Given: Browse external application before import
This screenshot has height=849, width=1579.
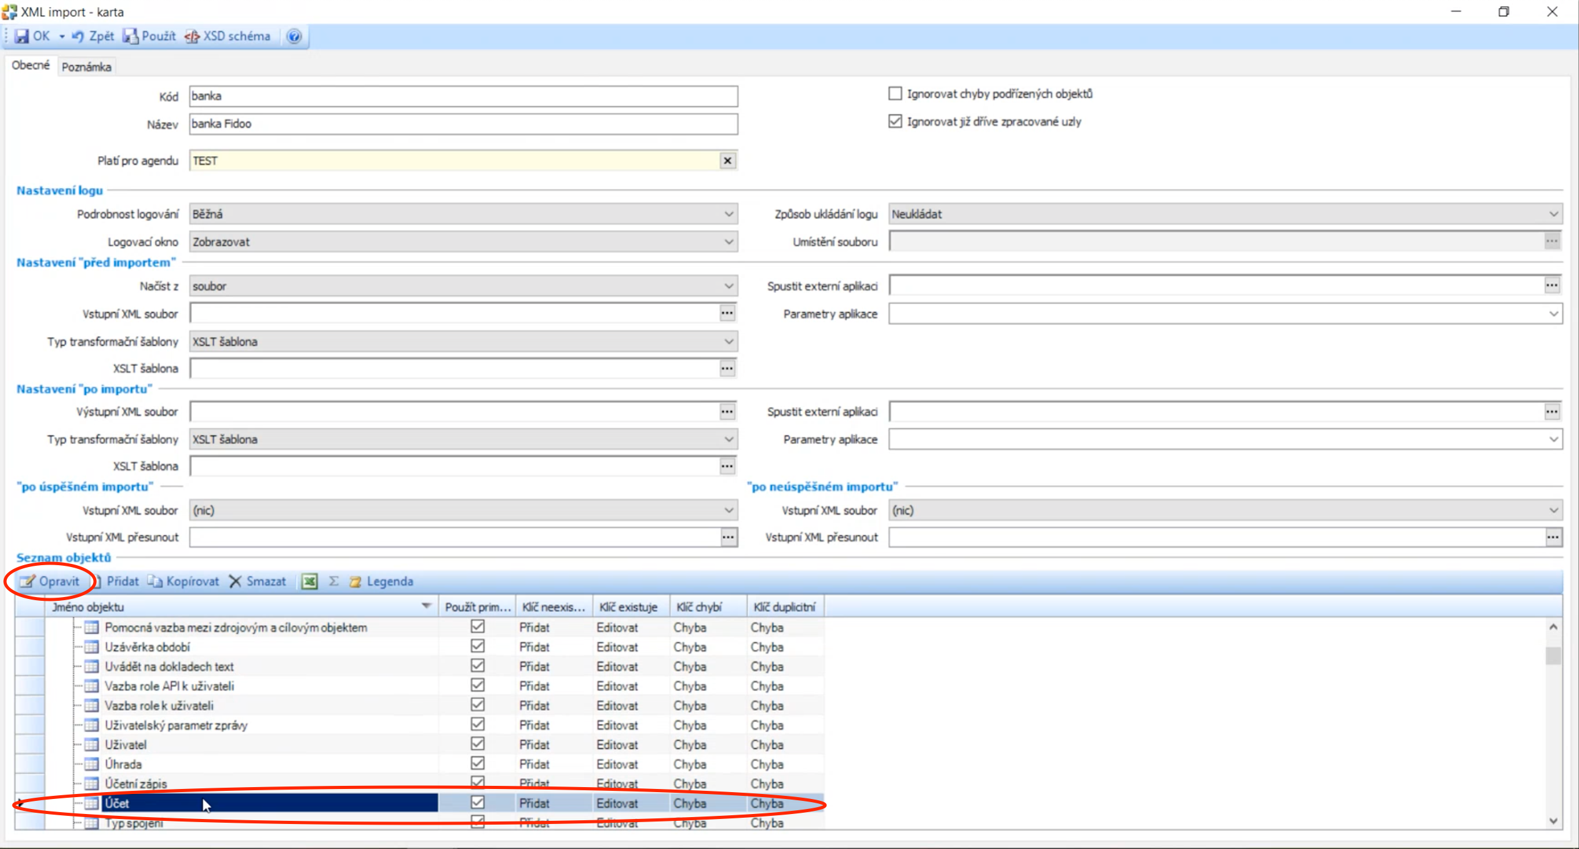Looking at the screenshot, I should [x=1552, y=286].
